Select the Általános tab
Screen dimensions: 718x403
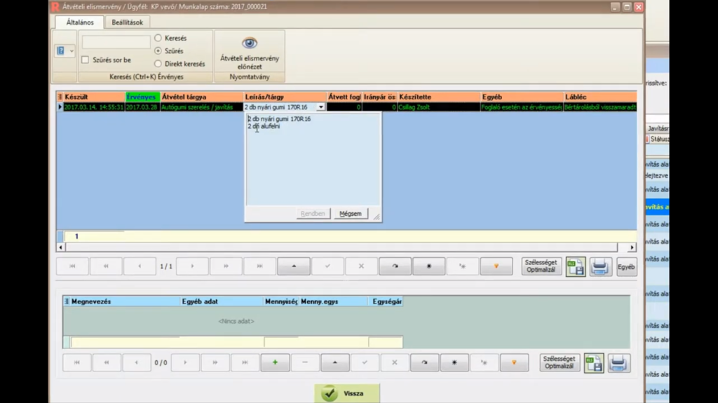point(80,22)
